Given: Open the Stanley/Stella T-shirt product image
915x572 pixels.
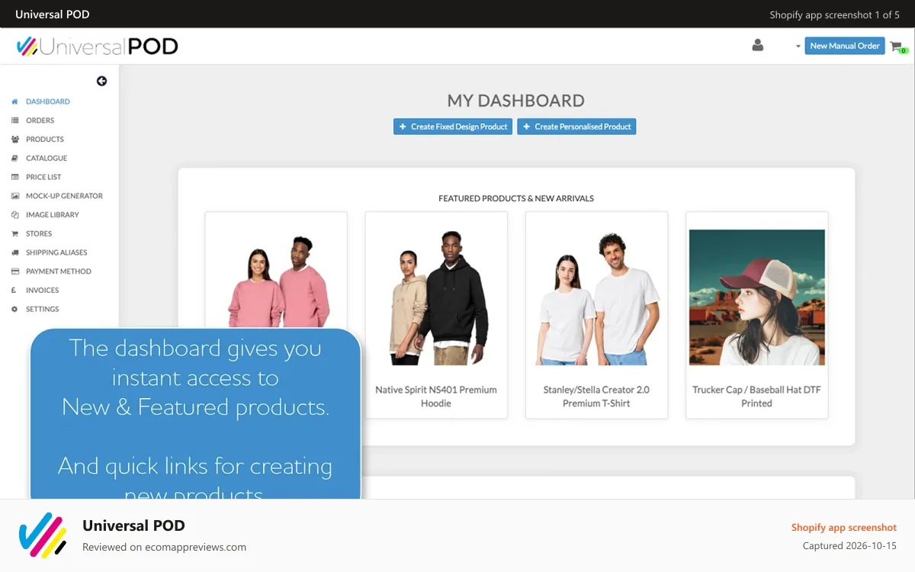Looking at the screenshot, I should [x=596, y=297].
